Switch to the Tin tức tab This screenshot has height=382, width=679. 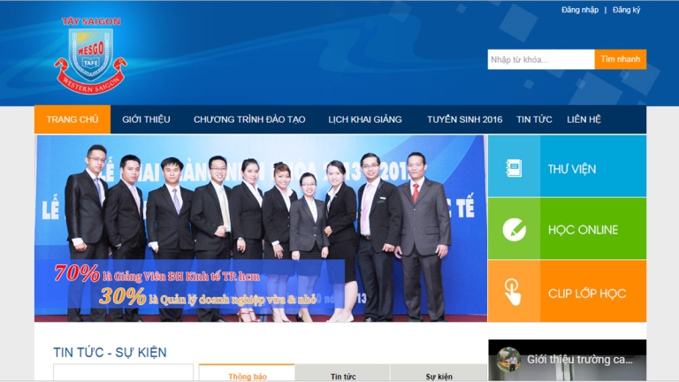click(x=343, y=373)
